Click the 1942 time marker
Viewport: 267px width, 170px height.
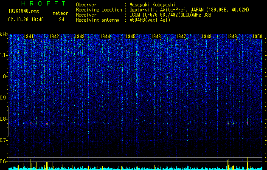(54, 36)
